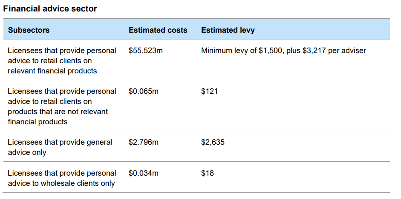The width and height of the screenshot is (401, 199).
Task: Select the 'Estimated levy' column header
Action: point(228,30)
